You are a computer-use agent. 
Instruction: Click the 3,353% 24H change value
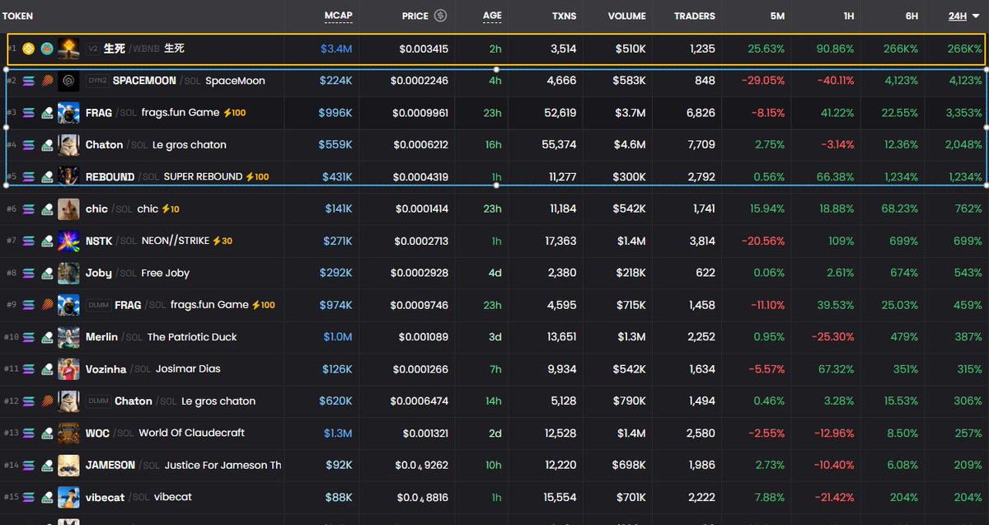[963, 113]
